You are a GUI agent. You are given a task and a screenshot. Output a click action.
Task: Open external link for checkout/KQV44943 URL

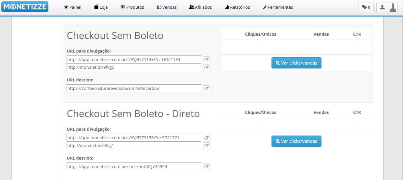(x=207, y=167)
